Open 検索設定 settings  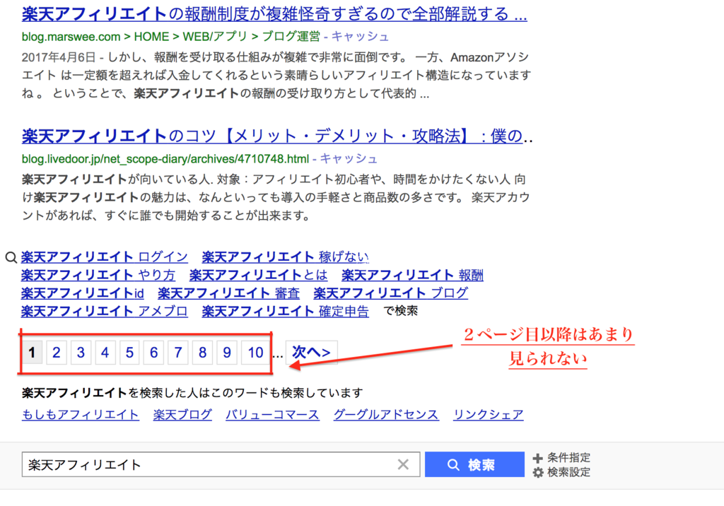[x=568, y=472]
